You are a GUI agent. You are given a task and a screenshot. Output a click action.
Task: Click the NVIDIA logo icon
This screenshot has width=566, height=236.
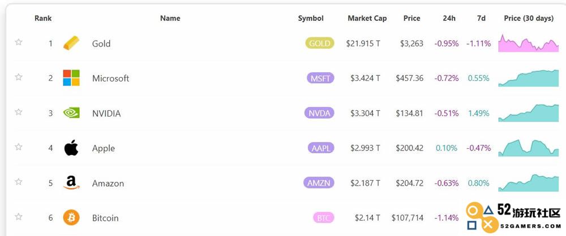pos(71,113)
